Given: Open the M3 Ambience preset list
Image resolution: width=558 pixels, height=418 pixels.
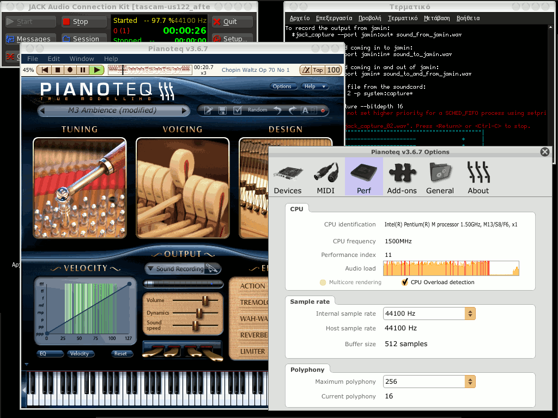Looking at the screenshot, I should (x=112, y=110).
